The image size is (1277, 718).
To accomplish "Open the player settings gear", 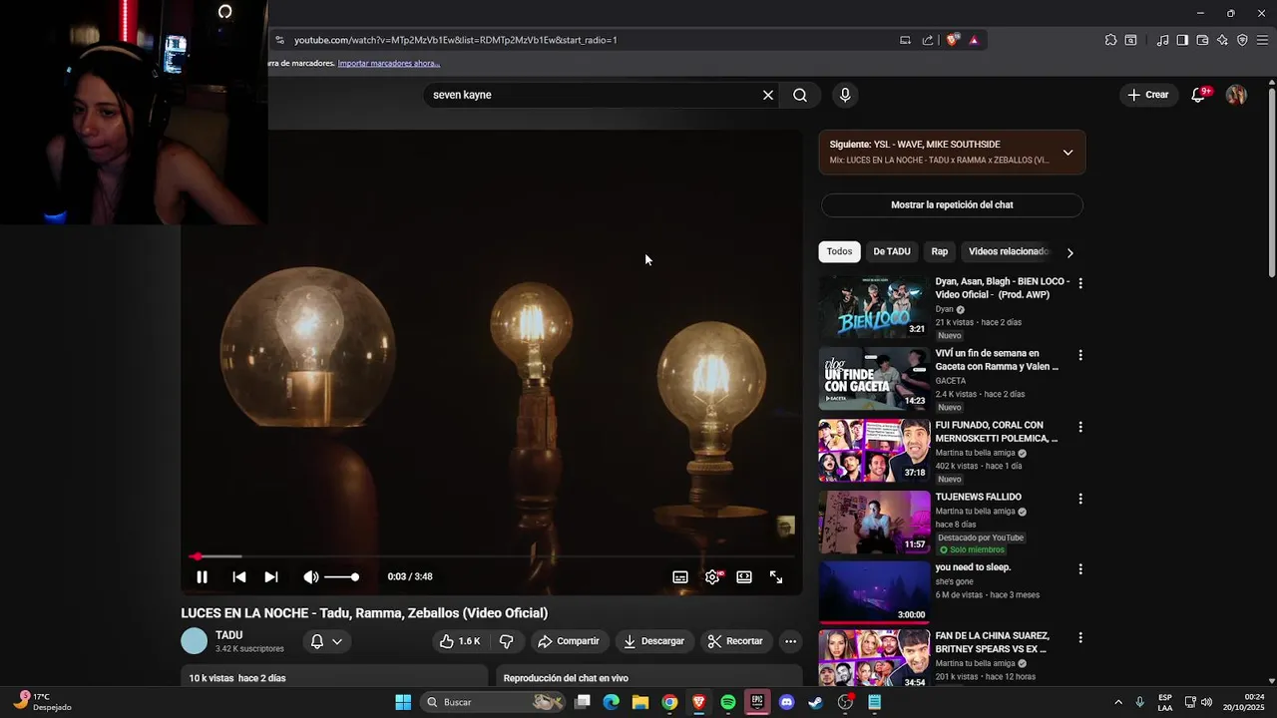I will click(x=712, y=576).
